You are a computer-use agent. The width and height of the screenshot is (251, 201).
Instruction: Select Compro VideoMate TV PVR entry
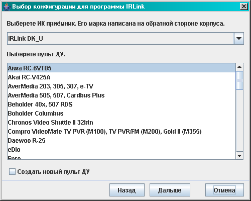tap(121, 131)
